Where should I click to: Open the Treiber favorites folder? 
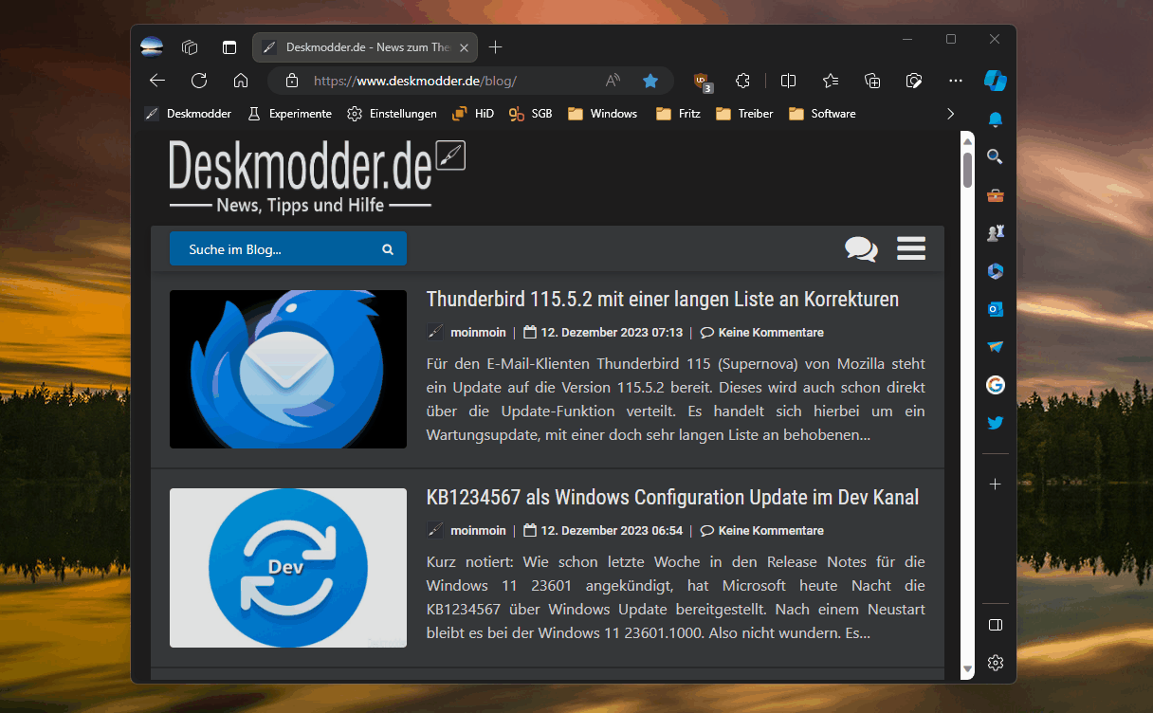(x=744, y=114)
